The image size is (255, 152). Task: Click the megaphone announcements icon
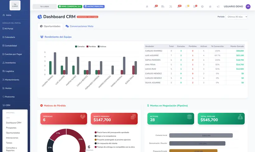218,7
